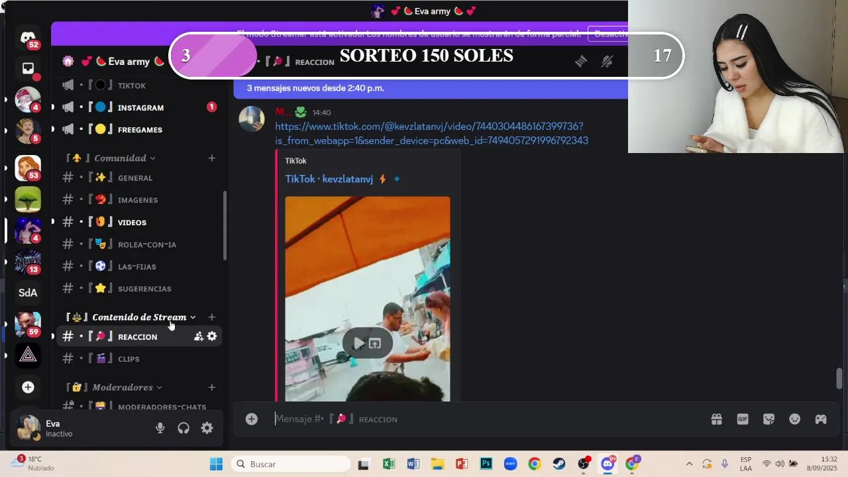This screenshot has height=477, width=848.
Task: Create a channel in Contenido de Stream
Action: (x=212, y=317)
